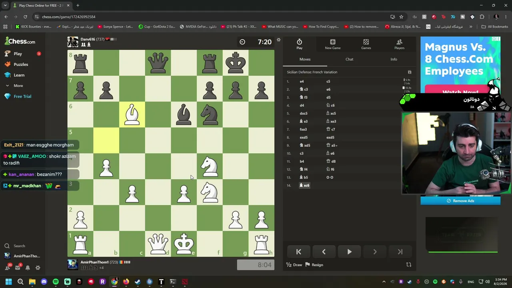
Task: Step forward one move
Action: point(375,252)
